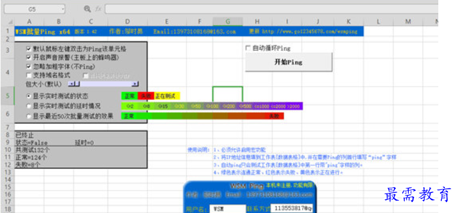Open the Name Box dropdown arrow
This screenshot has height=213, width=456.
click(x=63, y=9)
